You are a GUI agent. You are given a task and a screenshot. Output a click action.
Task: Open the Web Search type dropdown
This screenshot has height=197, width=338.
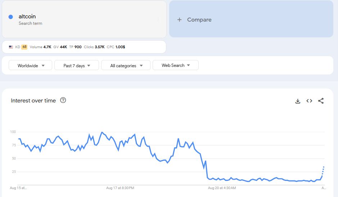click(175, 65)
